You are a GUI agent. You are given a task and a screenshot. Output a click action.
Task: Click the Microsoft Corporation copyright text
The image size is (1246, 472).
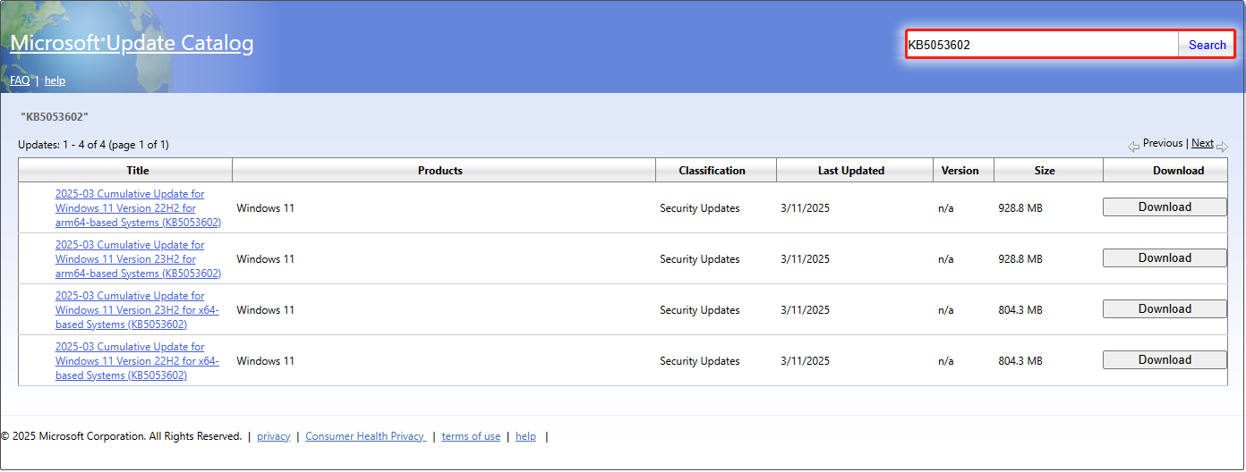pyautogui.click(x=121, y=436)
